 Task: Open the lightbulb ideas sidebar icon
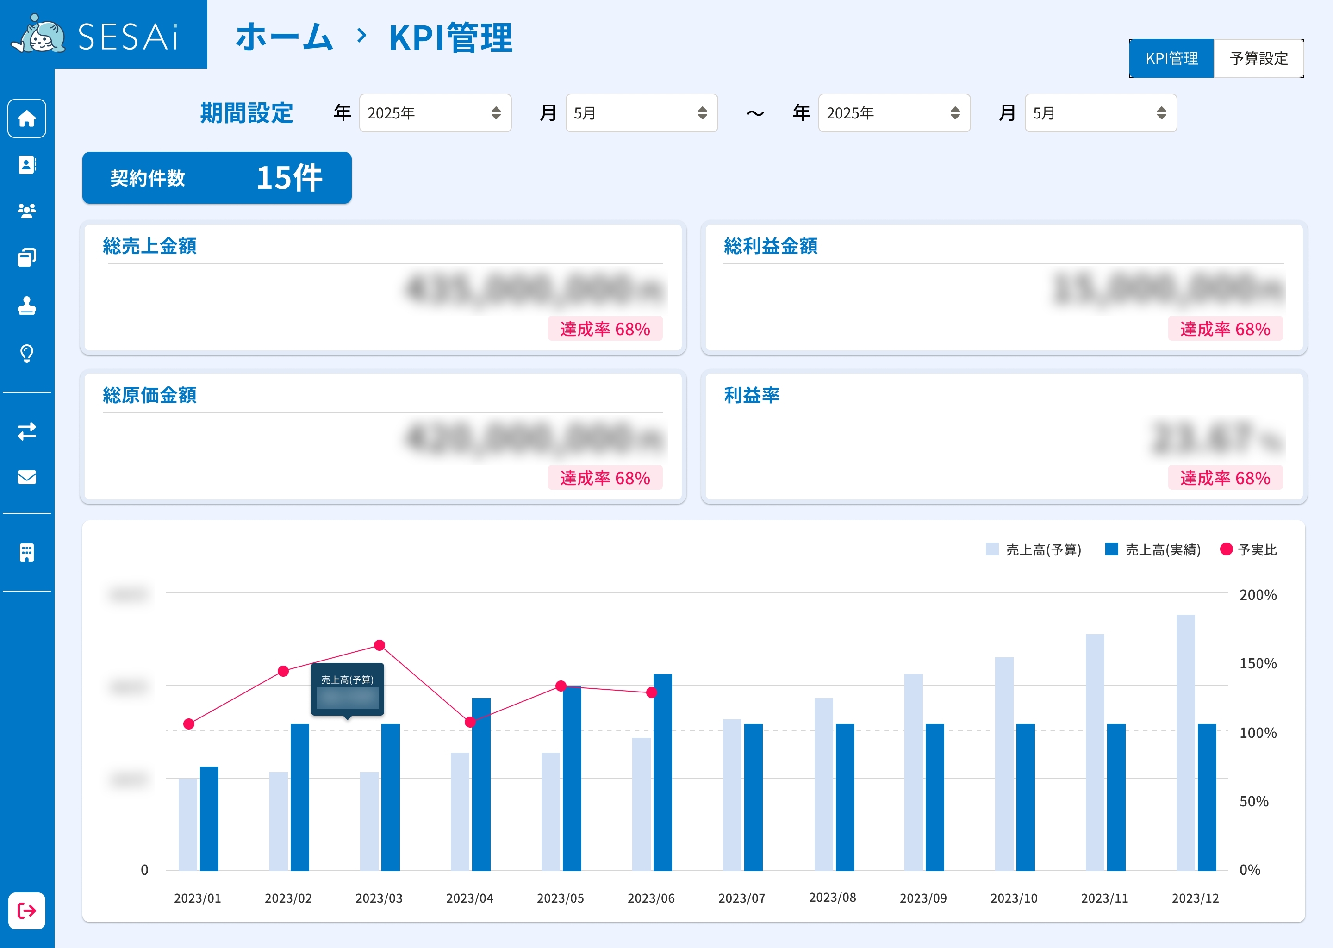(27, 354)
